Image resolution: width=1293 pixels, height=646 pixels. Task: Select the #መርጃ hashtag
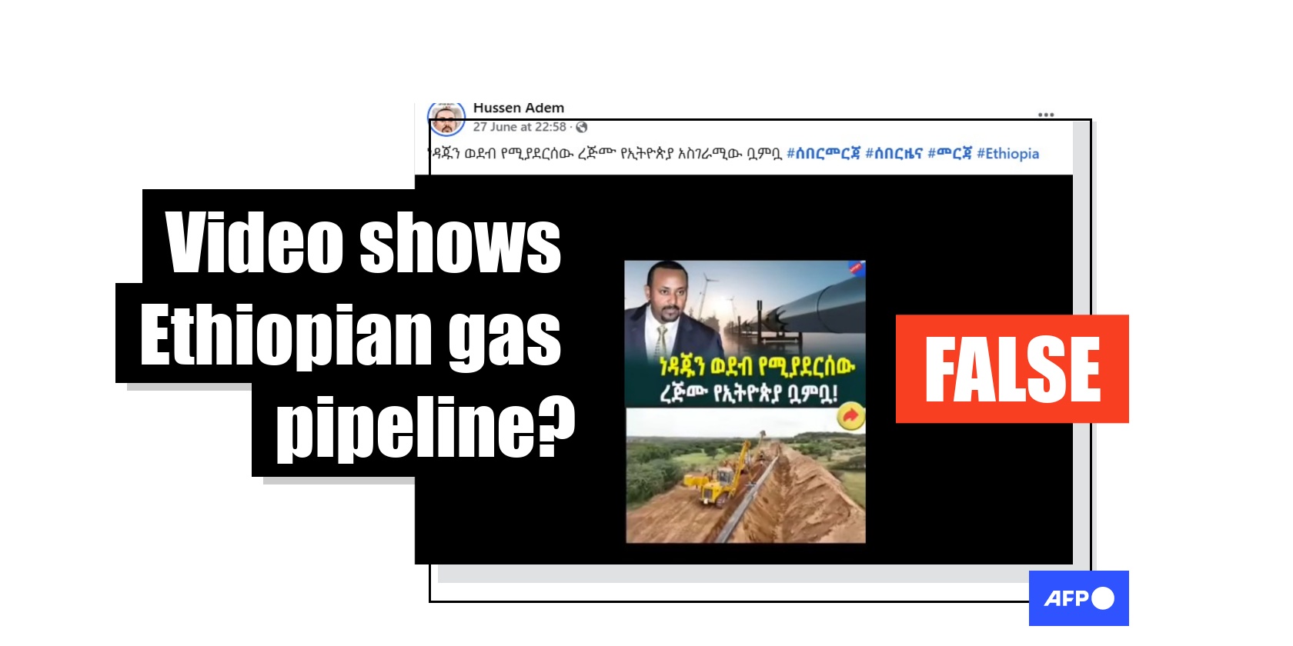click(950, 153)
